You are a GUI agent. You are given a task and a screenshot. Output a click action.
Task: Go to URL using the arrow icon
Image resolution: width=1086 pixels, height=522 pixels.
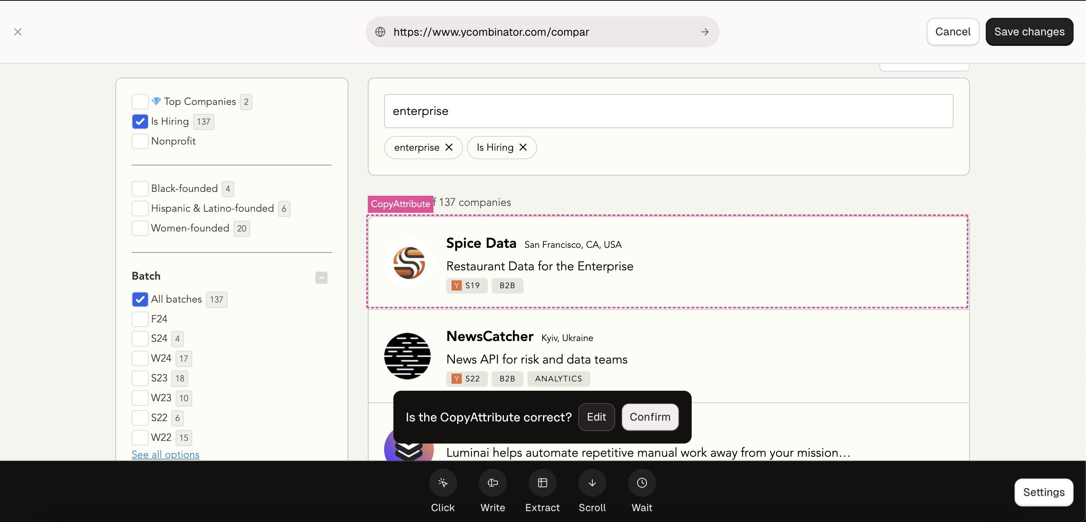click(x=705, y=31)
